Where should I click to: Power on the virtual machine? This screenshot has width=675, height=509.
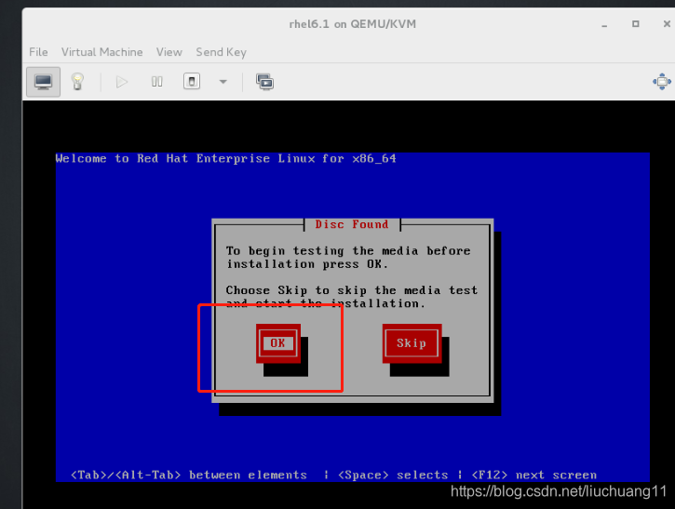(x=122, y=82)
